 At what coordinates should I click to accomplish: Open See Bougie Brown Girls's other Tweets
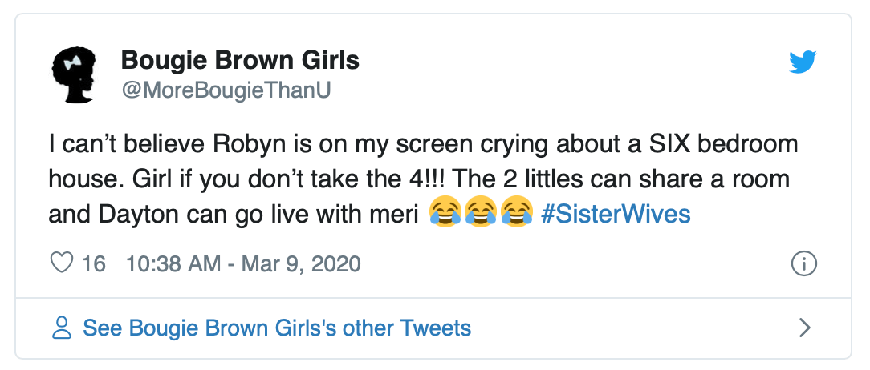[x=277, y=328]
